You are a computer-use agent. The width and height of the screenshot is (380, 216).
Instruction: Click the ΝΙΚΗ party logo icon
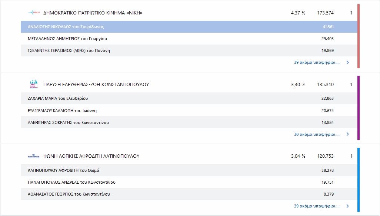[x=34, y=13]
